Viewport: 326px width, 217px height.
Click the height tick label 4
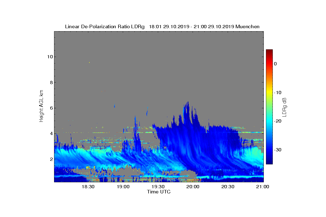[51, 133]
